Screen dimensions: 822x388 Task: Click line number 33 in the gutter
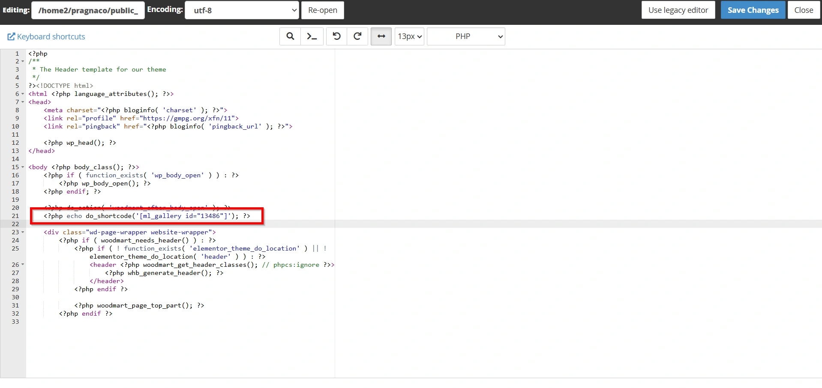coord(15,322)
